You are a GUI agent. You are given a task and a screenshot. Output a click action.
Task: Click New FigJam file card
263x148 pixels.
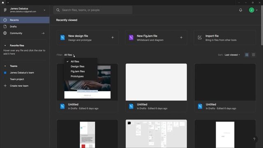point(156,37)
